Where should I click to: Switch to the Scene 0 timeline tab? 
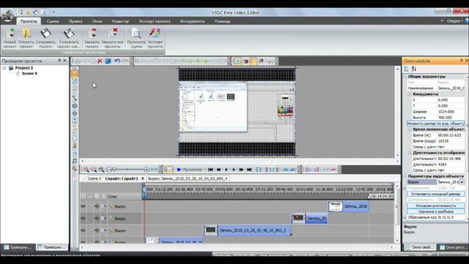pyautogui.click(x=94, y=179)
